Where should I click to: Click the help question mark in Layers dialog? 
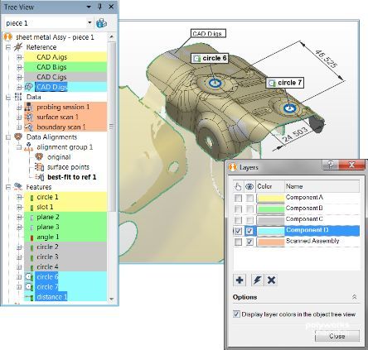coord(330,165)
